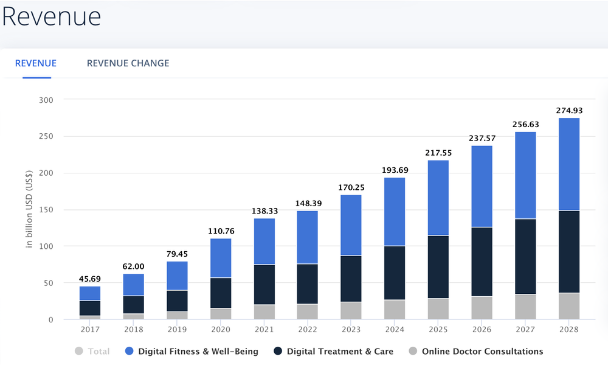Screen dimensions: 608x365
Task: Select 2026 gray bar segment
Action: pyautogui.click(x=481, y=308)
